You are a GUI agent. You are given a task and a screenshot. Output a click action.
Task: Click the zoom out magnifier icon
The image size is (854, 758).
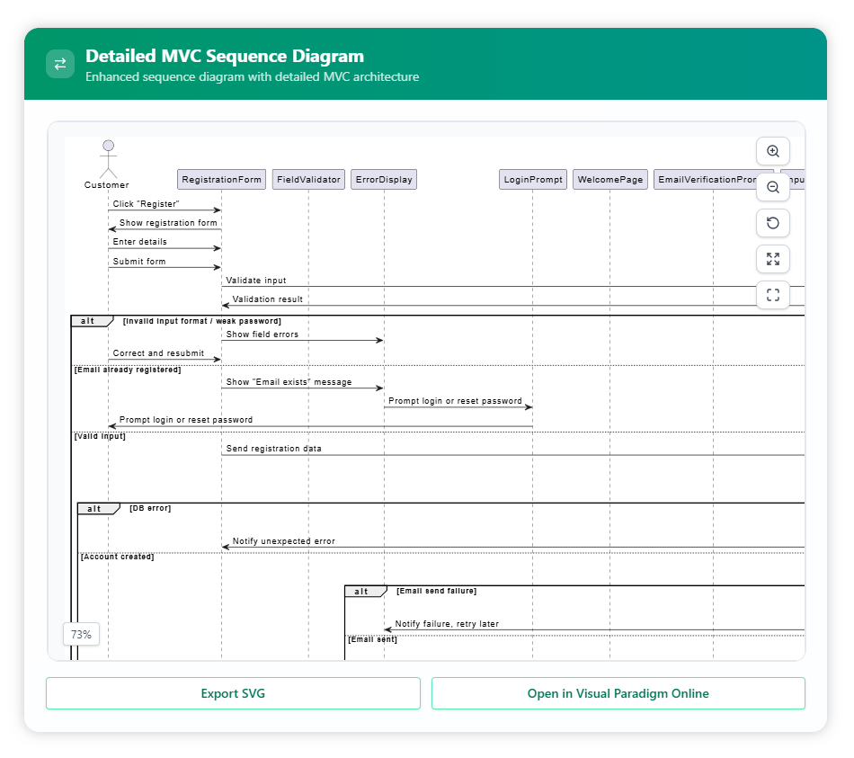772,187
